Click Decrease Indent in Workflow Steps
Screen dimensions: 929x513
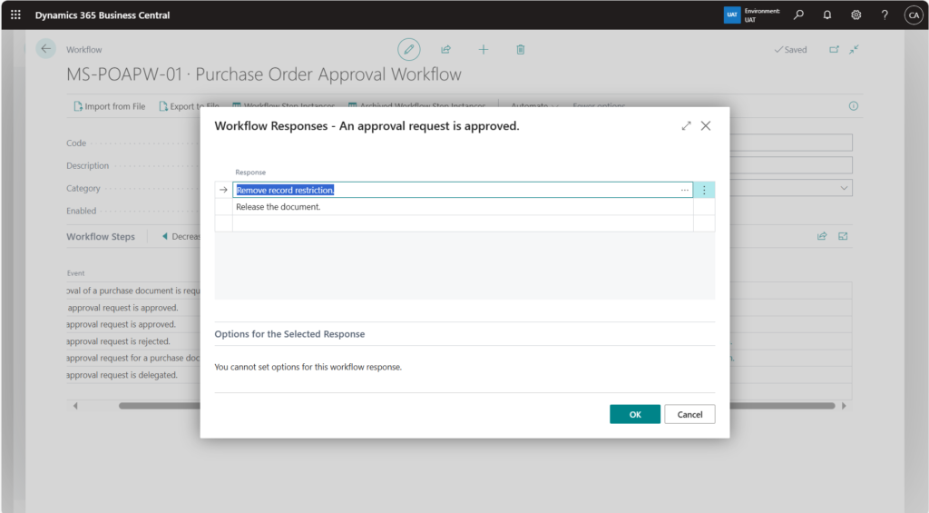pyautogui.click(x=181, y=236)
